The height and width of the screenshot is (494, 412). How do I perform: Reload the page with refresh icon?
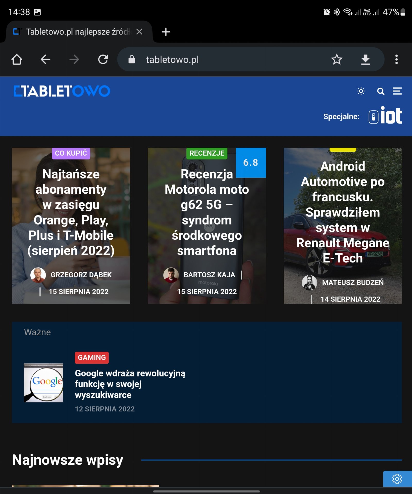point(103,59)
